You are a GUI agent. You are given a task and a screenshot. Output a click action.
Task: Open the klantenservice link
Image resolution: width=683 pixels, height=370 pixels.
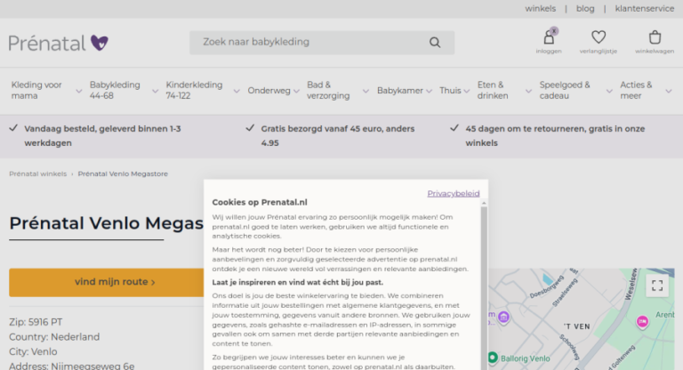click(645, 9)
